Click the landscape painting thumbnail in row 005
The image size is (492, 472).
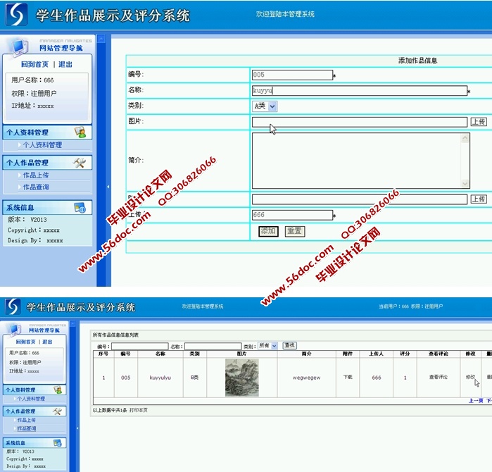(x=242, y=378)
